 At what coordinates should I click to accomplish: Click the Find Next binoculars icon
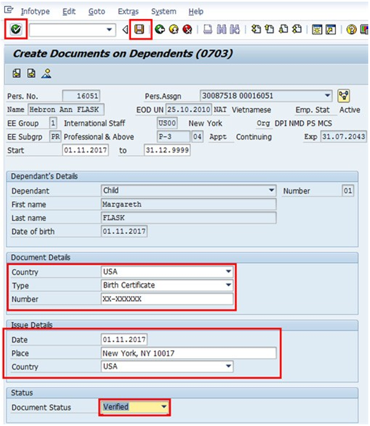(x=235, y=29)
